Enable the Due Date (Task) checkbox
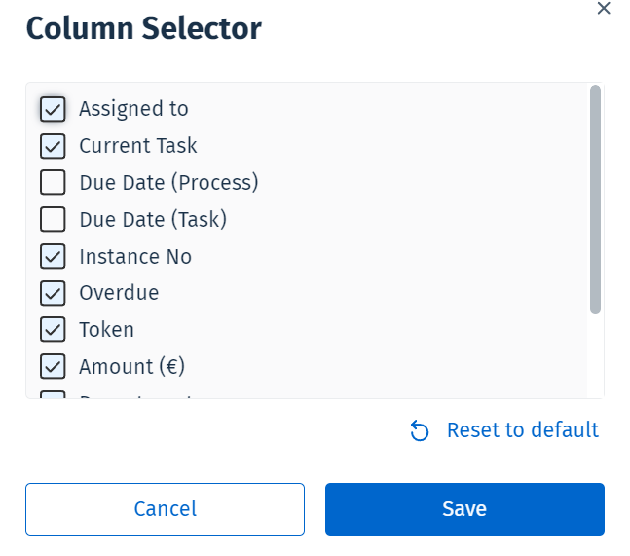Screen dimensions: 630x556 coord(53,220)
